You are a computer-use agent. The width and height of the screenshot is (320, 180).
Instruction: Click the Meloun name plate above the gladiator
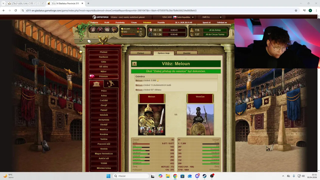click(151, 98)
